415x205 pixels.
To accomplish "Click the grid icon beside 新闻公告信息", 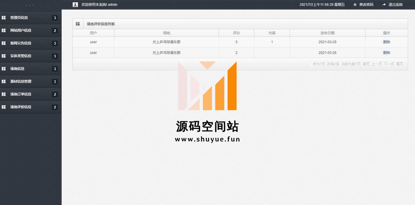I will coord(4,43).
